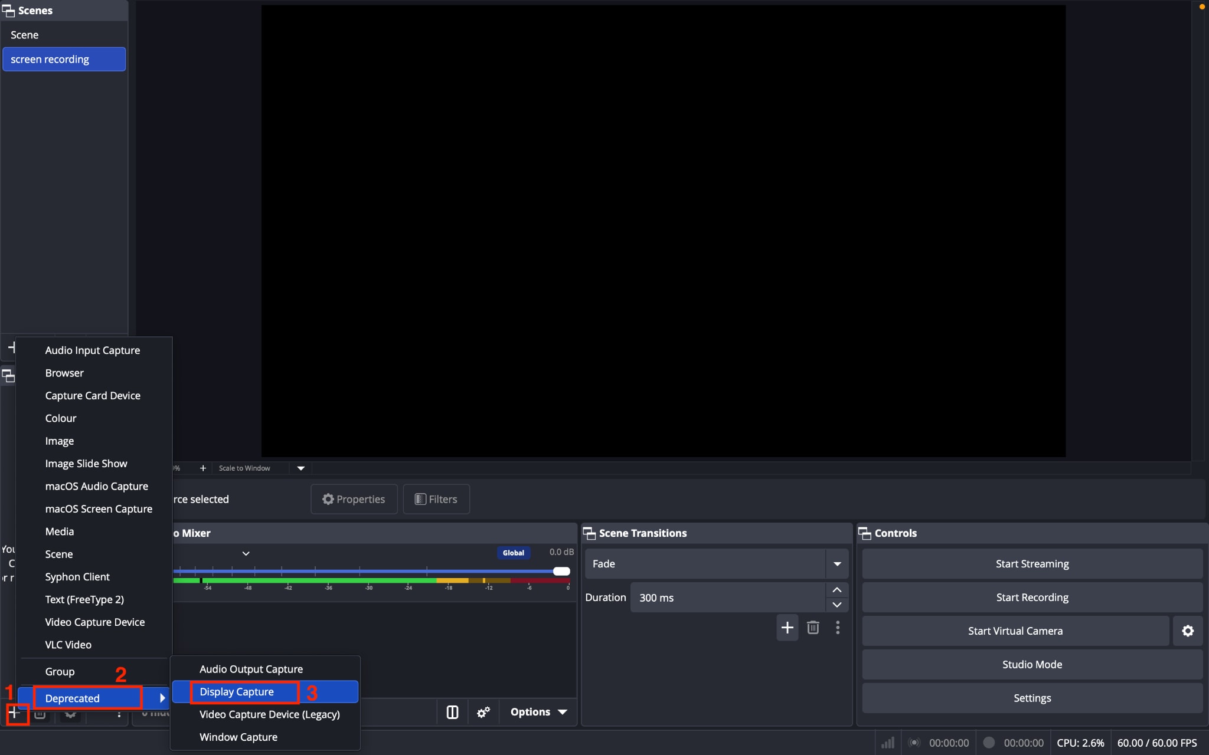This screenshot has width=1209, height=755.
Task: Select the Scene item in Scenes list
Action: tap(64, 35)
